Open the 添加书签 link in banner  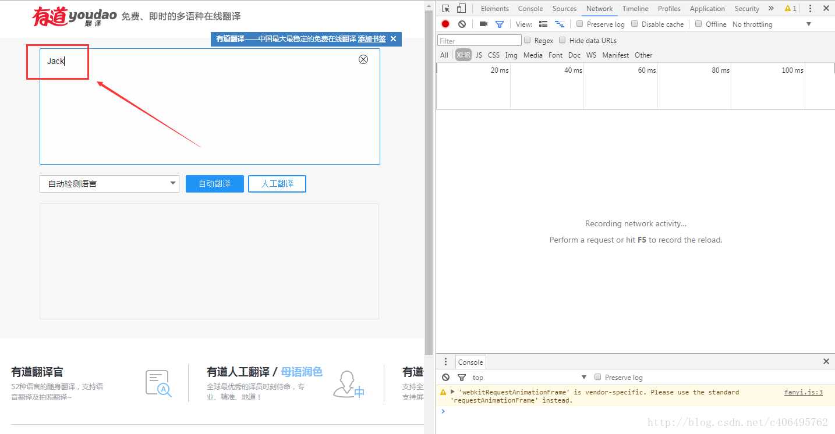(x=371, y=39)
